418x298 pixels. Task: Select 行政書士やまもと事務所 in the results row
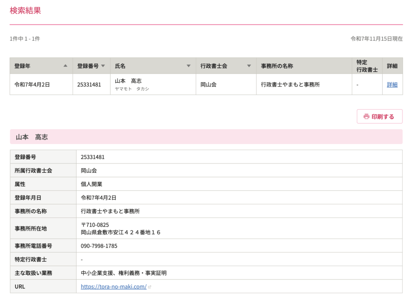click(x=290, y=85)
